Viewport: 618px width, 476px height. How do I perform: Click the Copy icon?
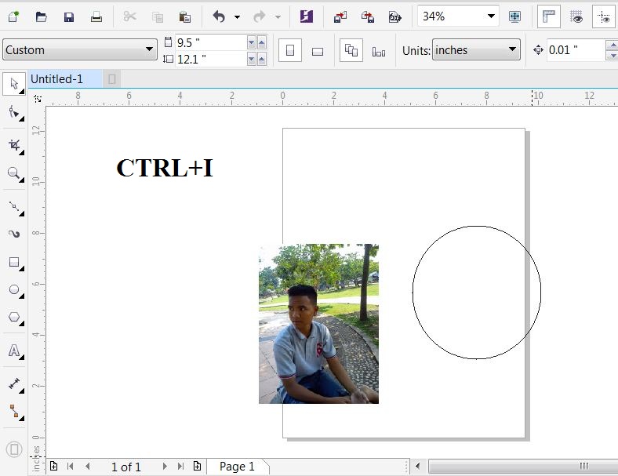158,17
